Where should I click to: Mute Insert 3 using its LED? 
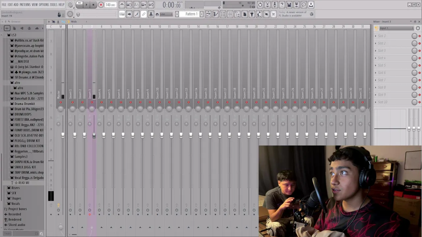point(92,102)
